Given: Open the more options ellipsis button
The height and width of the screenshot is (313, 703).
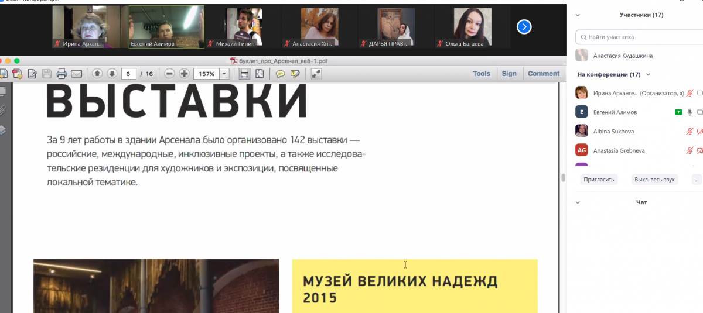Looking at the screenshot, I should coord(697,180).
